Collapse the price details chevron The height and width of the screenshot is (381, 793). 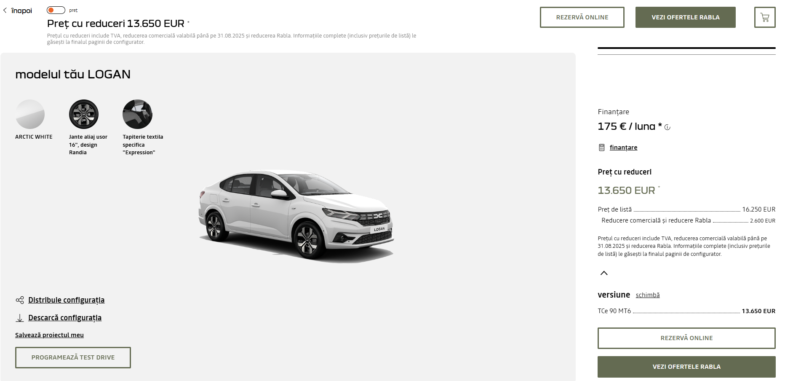click(x=604, y=273)
